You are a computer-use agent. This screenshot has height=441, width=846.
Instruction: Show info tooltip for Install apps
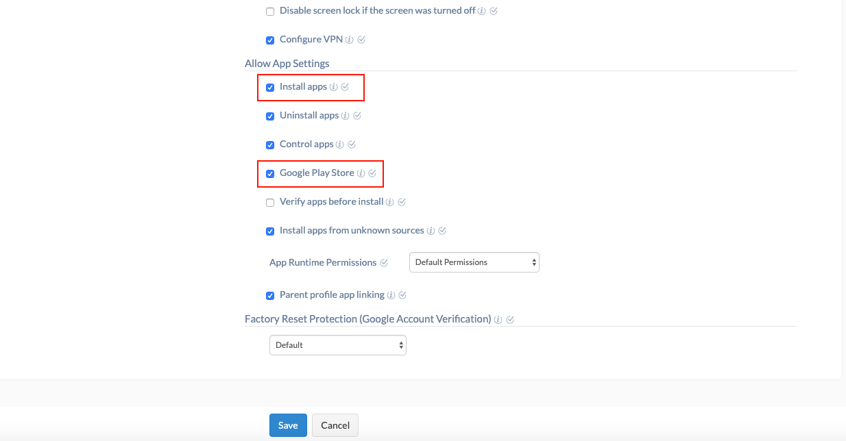(334, 87)
